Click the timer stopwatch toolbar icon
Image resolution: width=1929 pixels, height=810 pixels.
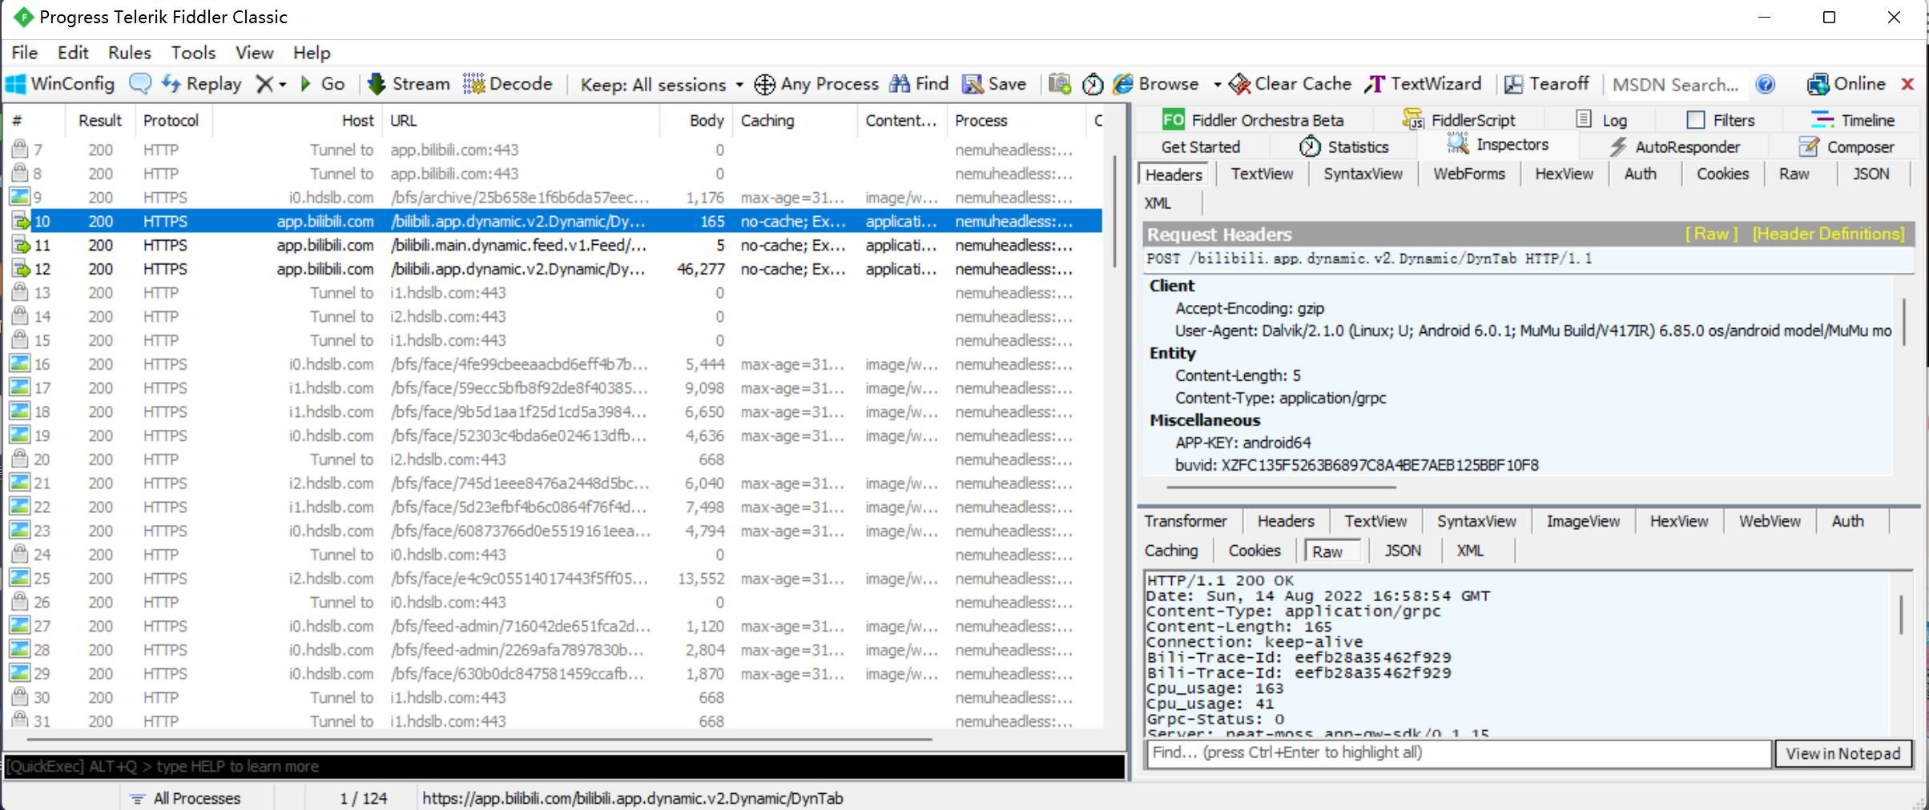(1093, 84)
